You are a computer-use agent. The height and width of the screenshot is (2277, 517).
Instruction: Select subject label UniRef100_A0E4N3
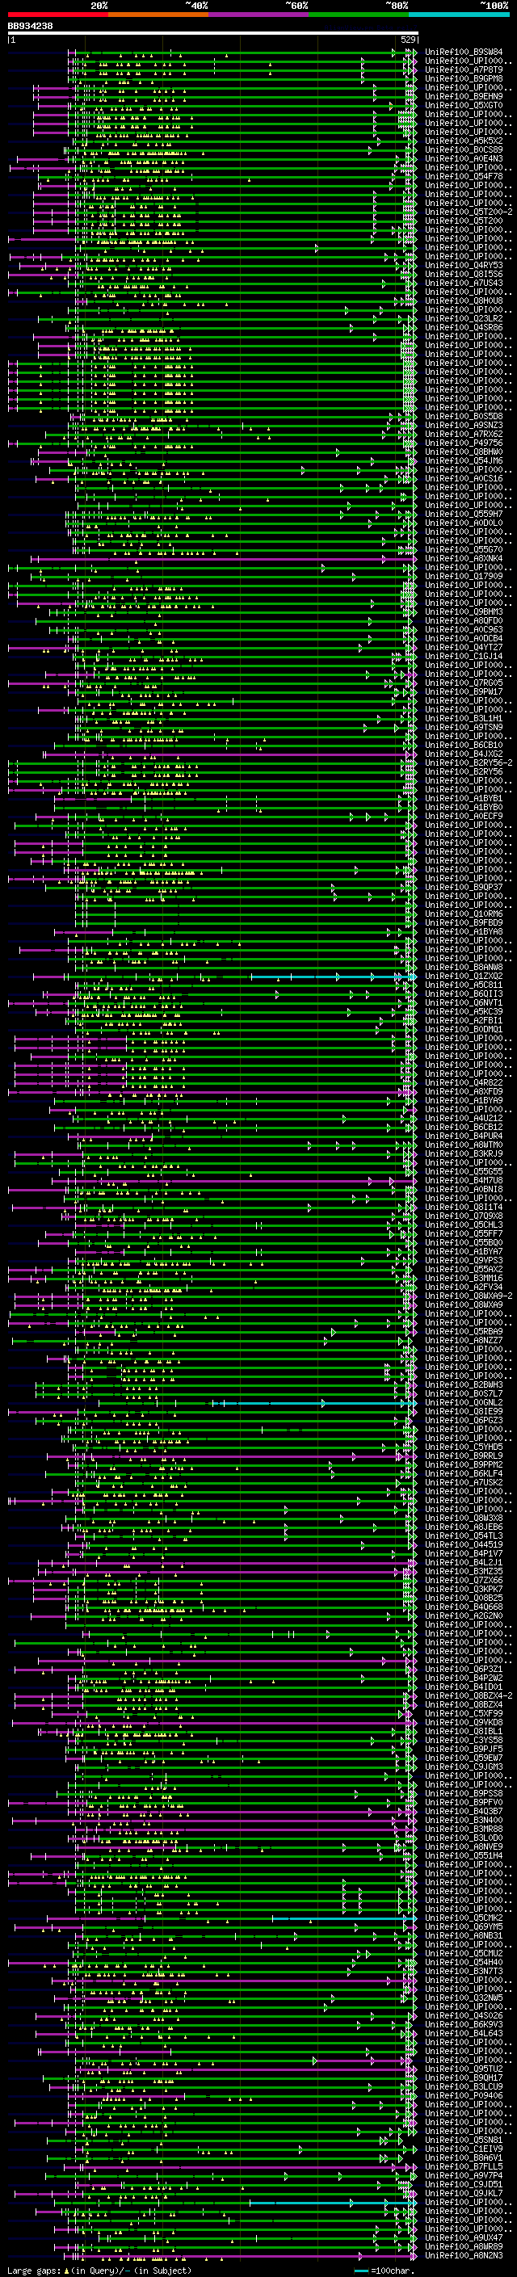464,158
